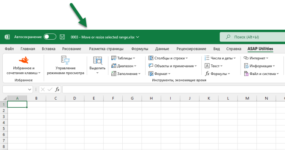Click the Интернет link icon
The image size is (285, 150).
(246, 58)
